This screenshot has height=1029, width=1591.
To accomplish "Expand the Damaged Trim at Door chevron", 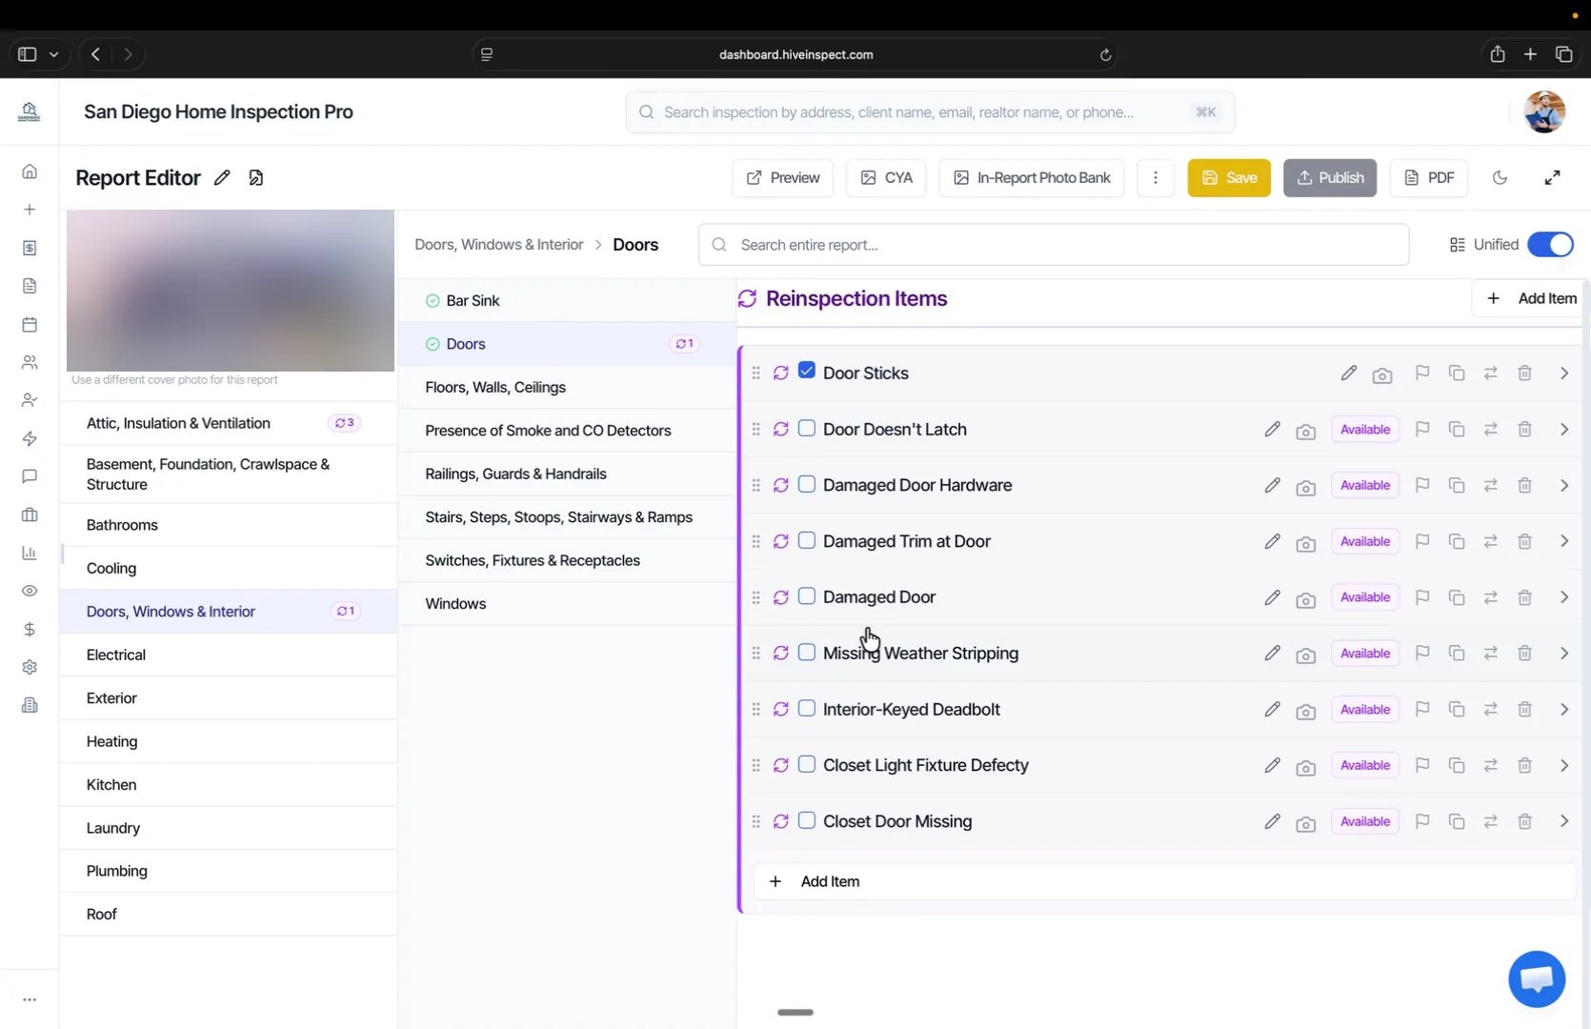I will 1563,541.
